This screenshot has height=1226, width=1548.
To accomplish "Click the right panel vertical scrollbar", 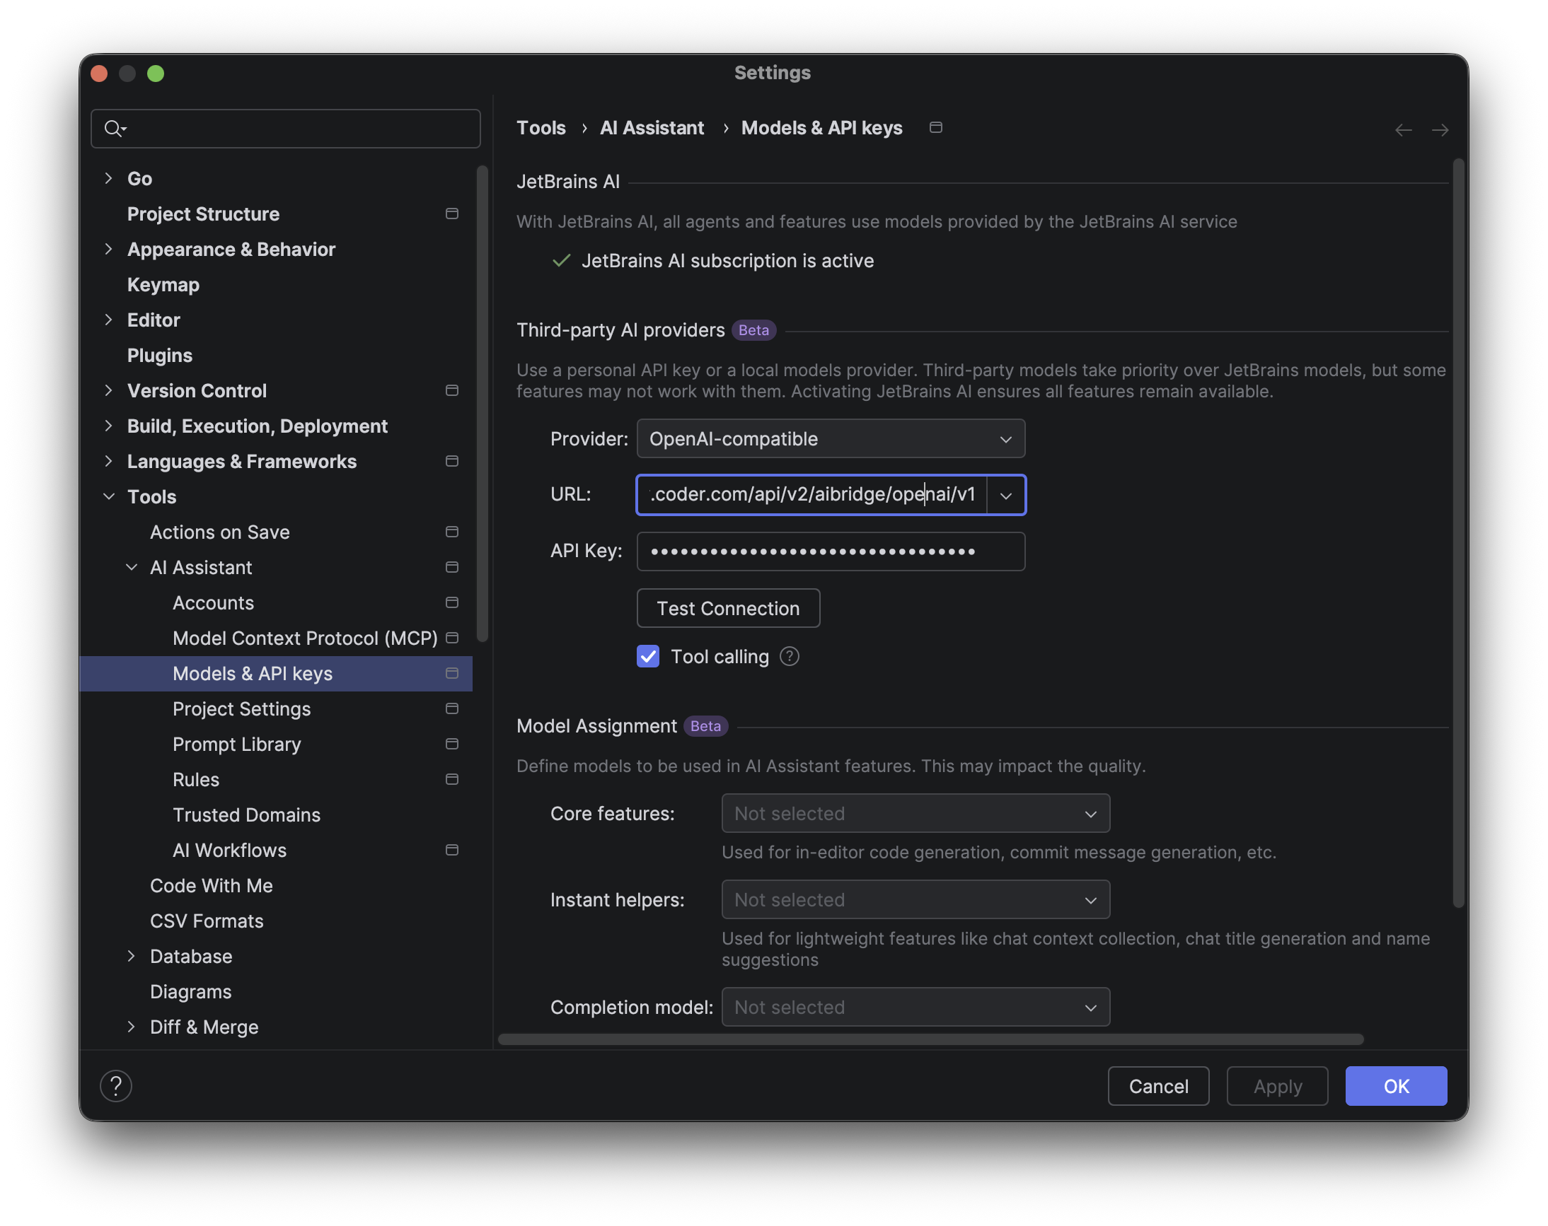I will [x=1457, y=534].
